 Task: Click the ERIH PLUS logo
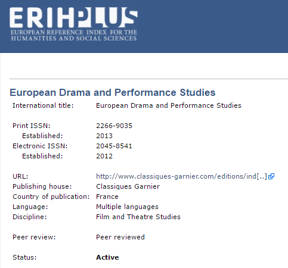click(73, 24)
